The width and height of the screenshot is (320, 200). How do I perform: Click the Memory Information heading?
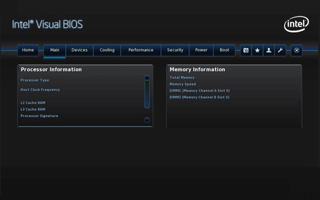coord(197,70)
